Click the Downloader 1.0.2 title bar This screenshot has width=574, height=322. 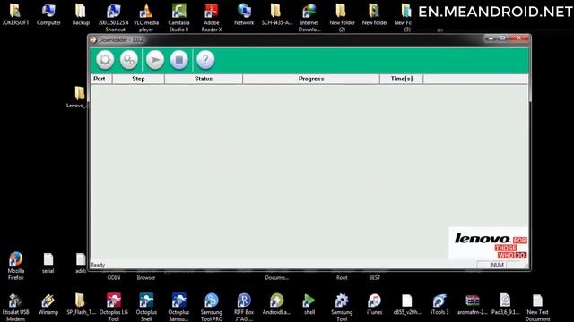tap(285, 39)
